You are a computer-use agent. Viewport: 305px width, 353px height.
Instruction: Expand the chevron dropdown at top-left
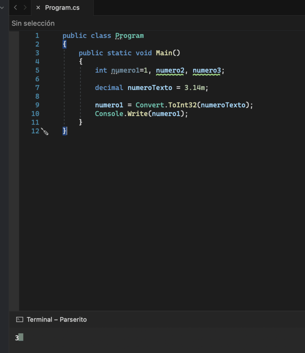[x=3, y=8]
